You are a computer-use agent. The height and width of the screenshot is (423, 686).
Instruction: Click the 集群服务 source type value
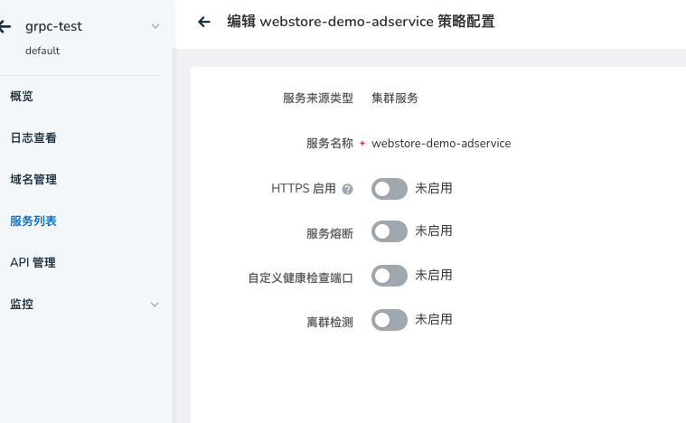395,99
